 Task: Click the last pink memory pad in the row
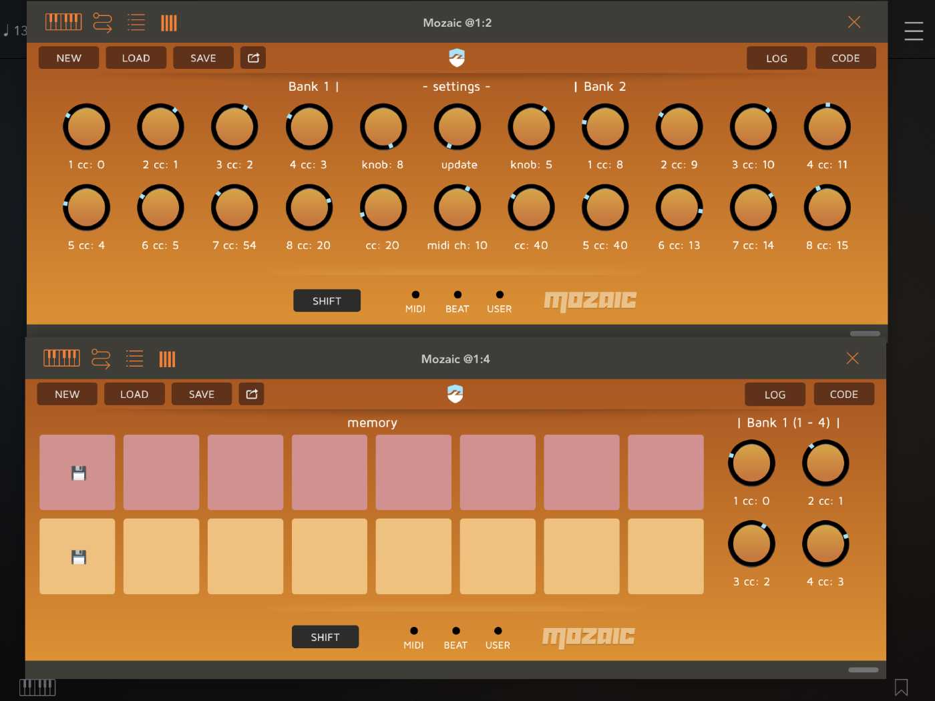click(666, 473)
